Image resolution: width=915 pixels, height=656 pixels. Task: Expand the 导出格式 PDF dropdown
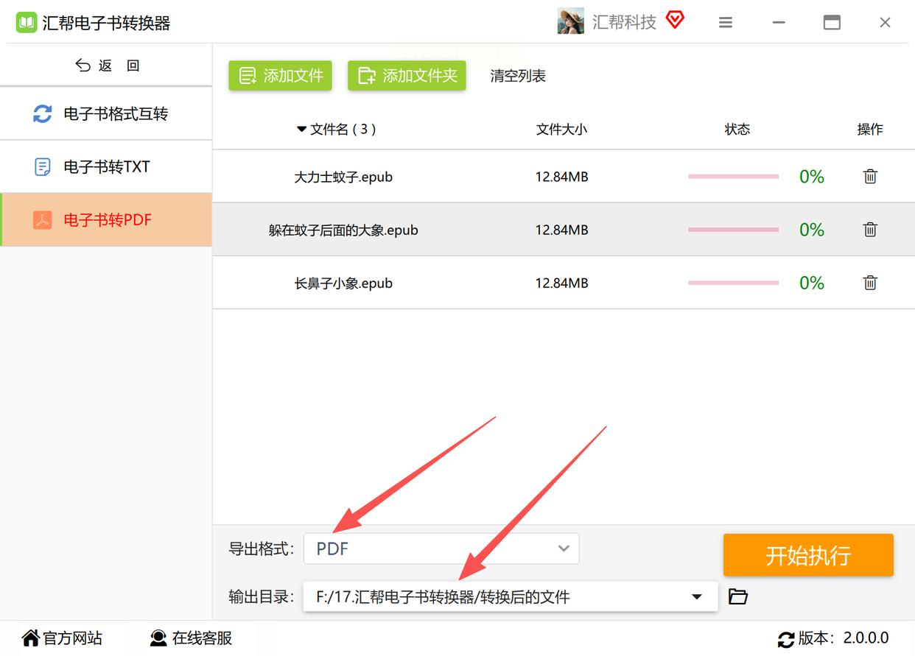441,549
